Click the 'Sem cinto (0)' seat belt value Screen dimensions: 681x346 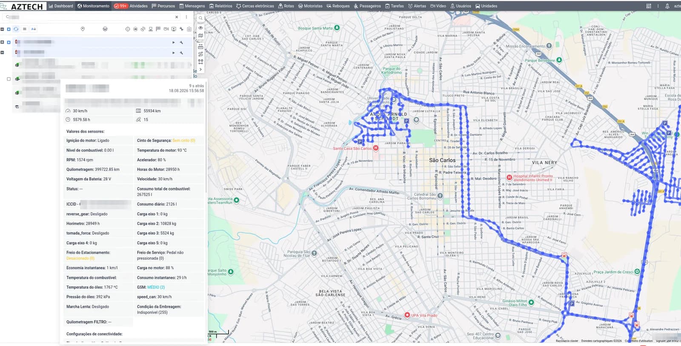click(184, 141)
